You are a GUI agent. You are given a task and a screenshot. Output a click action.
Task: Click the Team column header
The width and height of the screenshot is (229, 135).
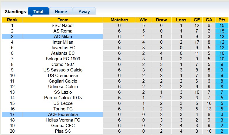[x=63, y=20]
